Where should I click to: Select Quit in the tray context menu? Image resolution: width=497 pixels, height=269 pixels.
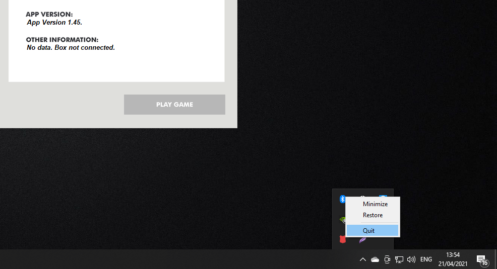click(372, 230)
